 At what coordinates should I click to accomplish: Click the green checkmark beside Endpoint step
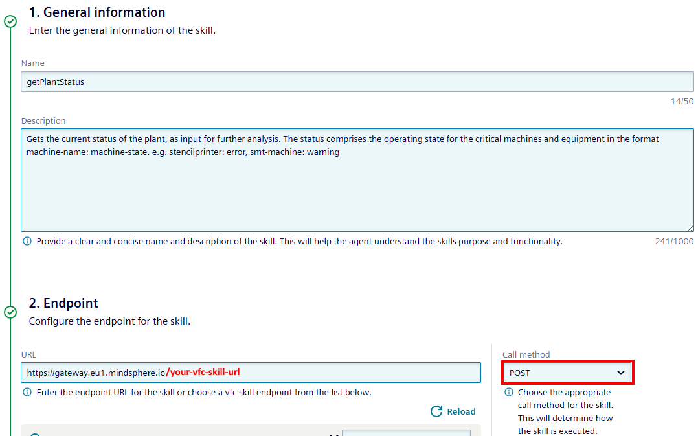(x=10, y=312)
